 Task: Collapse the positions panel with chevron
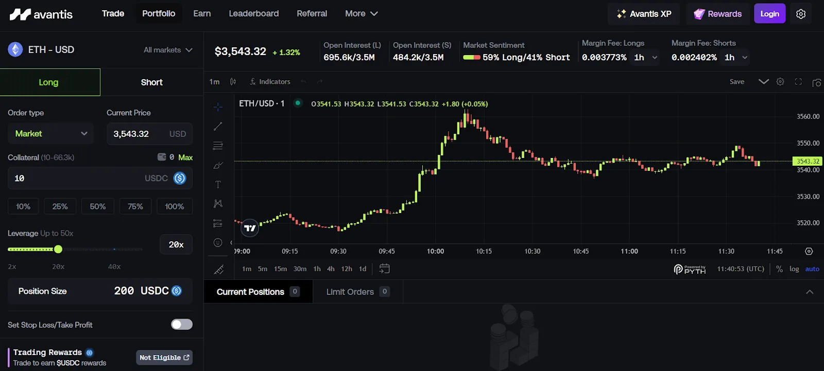[x=810, y=292]
